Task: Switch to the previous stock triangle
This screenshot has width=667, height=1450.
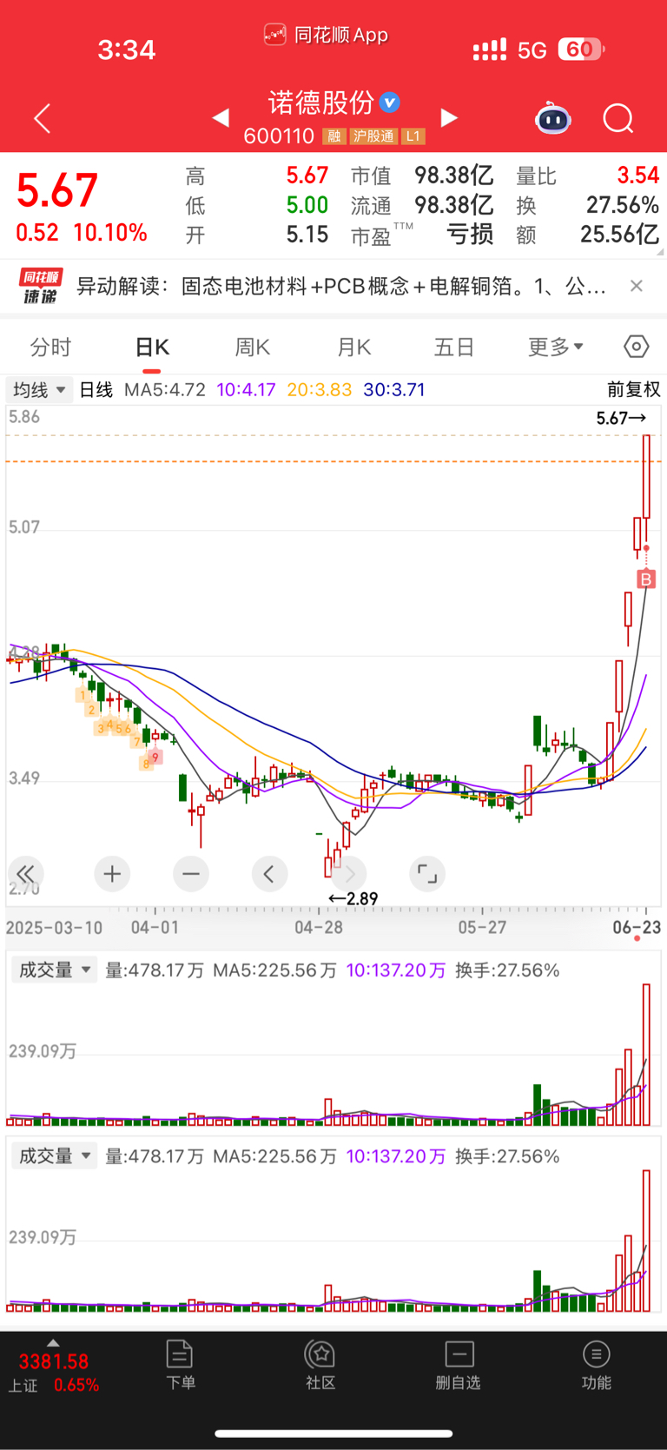Action: click(221, 117)
